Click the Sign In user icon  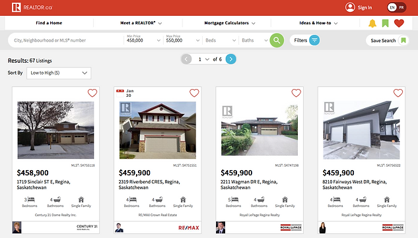(350, 7)
